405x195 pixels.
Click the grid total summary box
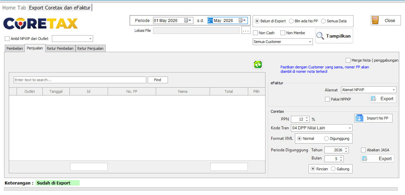point(229,167)
